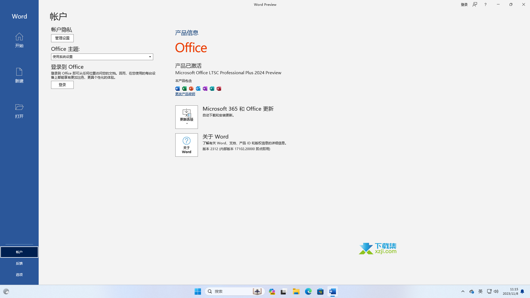Click the 更改产品密钥 link
Viewport: 530px width, 298px height.
[x=185, y=94]
